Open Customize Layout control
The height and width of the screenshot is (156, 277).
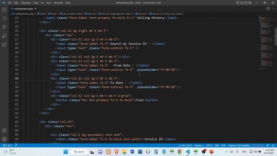tap(250, 3)
